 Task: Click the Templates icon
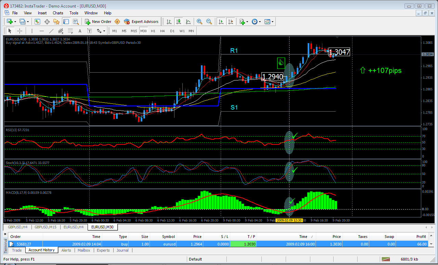point(267,22)
